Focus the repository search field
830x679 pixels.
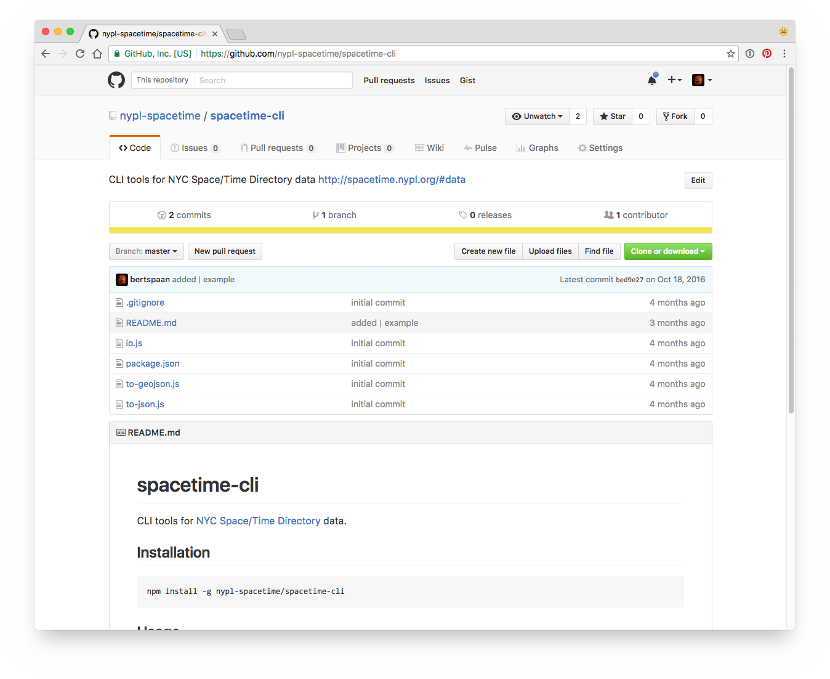[273, 80]
